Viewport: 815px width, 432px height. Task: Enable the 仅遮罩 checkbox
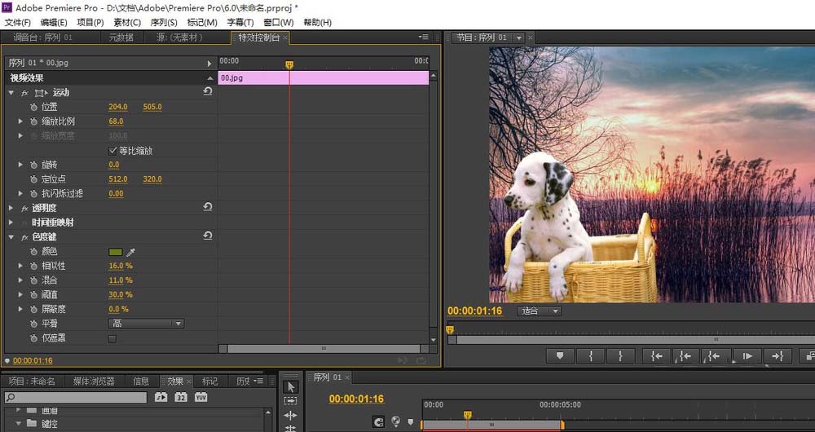pyautogui.click(x=112, y=338)
